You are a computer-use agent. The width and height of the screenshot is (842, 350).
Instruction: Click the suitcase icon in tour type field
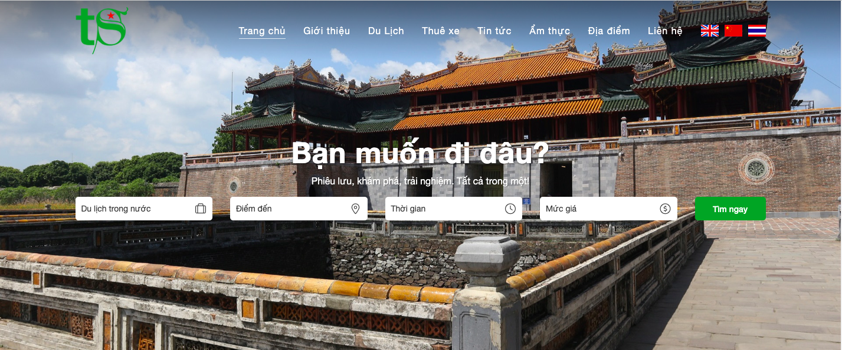201,209
